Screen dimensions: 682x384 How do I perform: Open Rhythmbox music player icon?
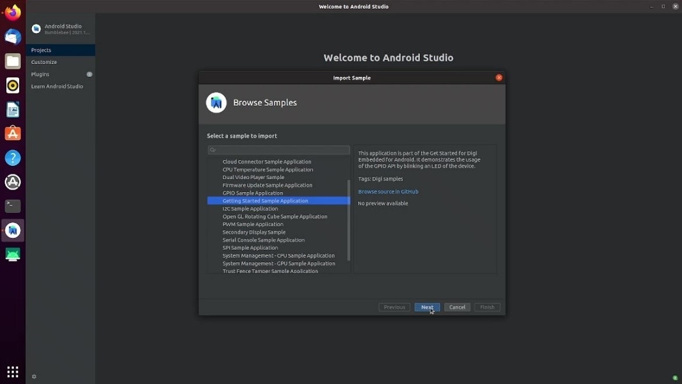(x=13, y=86)
